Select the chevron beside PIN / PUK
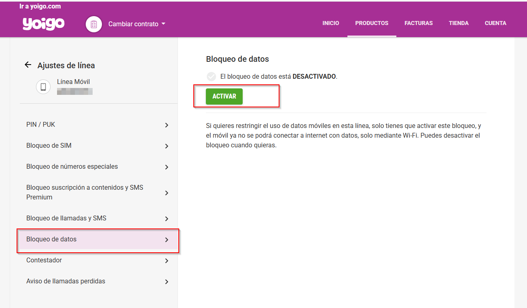 coord(166,125)
